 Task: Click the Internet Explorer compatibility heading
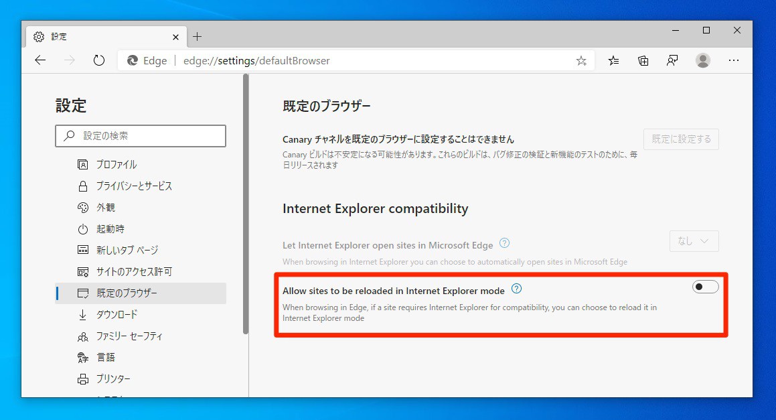coord(375,208)
